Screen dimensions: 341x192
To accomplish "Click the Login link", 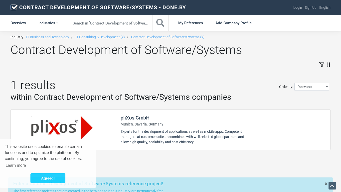I will click(x=298, y=7).
